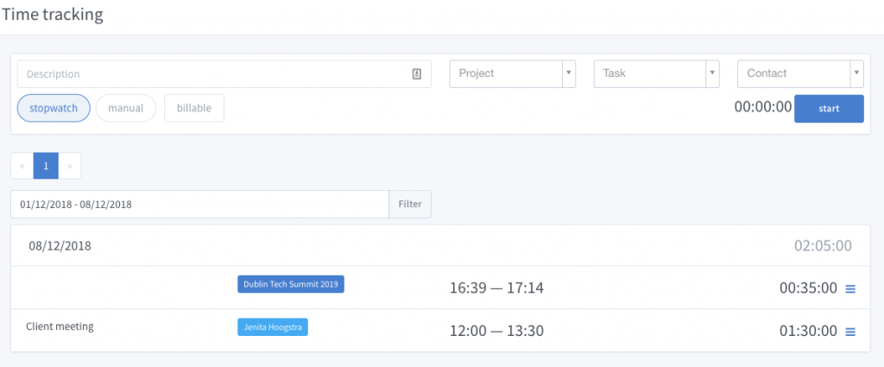
Task: Go to previous page with « arrow
Action: (x=22, y=166)
